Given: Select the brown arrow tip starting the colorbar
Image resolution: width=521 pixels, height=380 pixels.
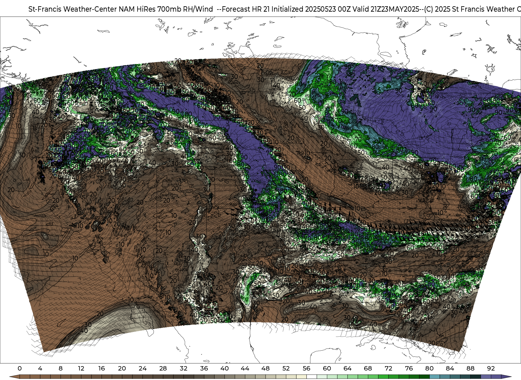Looking at the screenshot, I should point(14,377).
